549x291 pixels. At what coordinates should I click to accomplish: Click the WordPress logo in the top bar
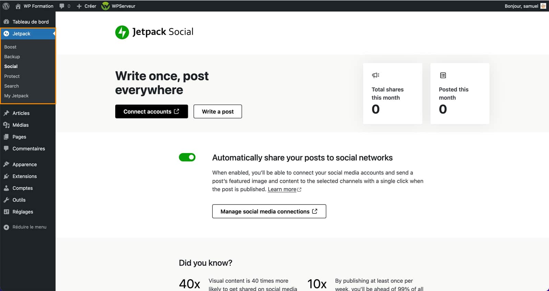coord(6,6)
